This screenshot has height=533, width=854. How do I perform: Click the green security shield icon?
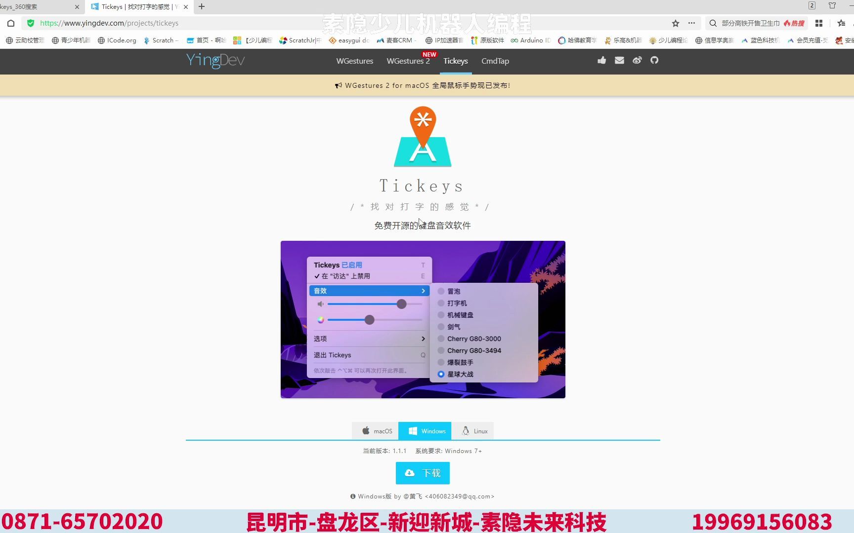point(31,23)
